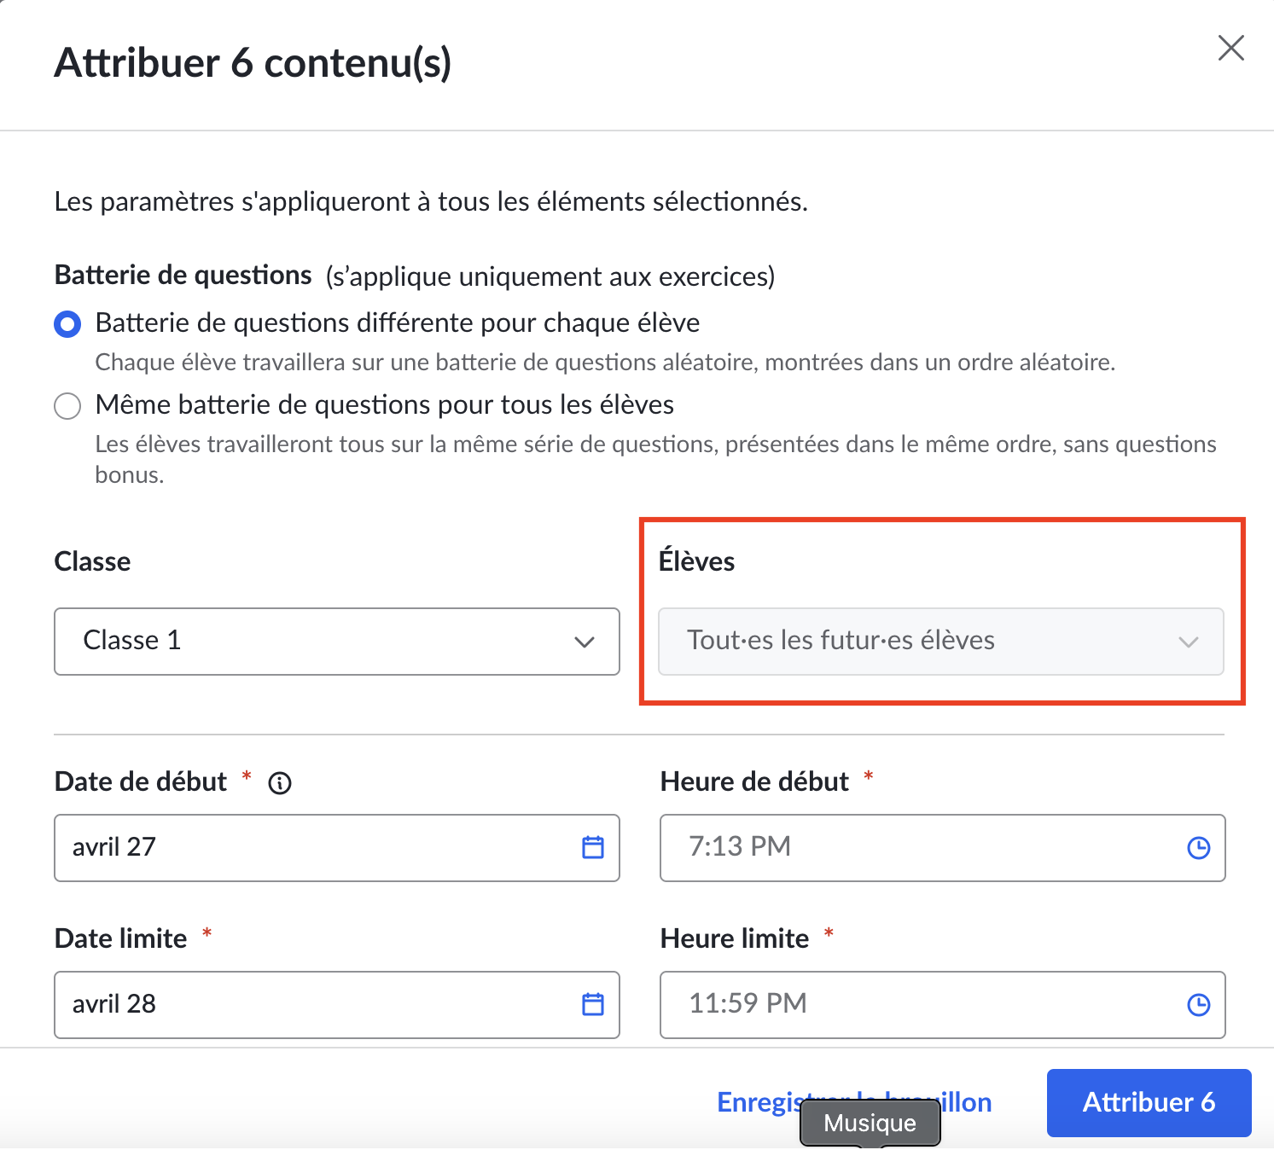
Task: Open the clock icon in Heure de début
Action: 1198,847
